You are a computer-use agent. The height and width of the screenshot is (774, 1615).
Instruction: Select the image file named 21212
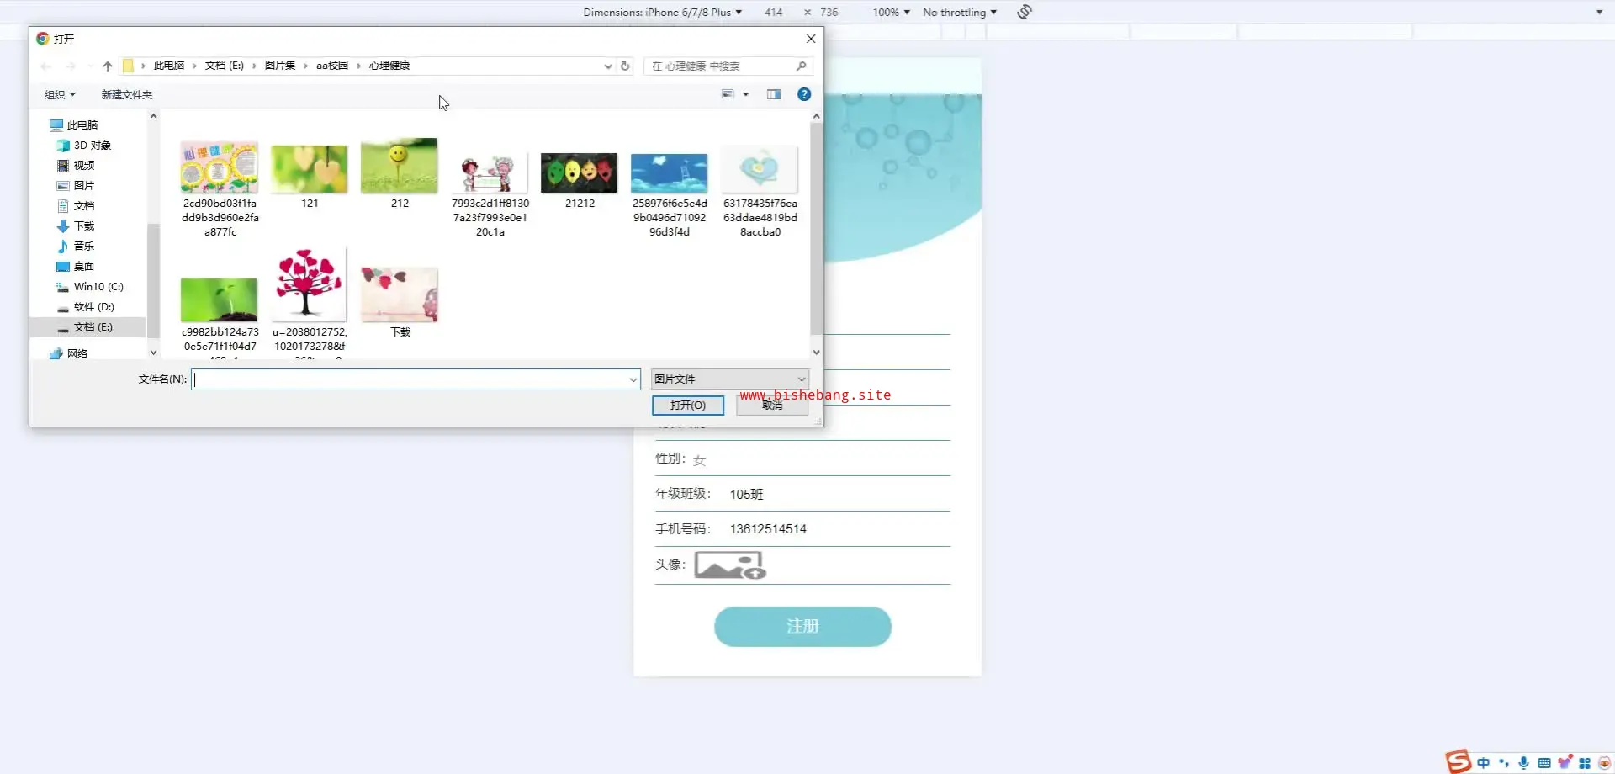pos(580,179)
